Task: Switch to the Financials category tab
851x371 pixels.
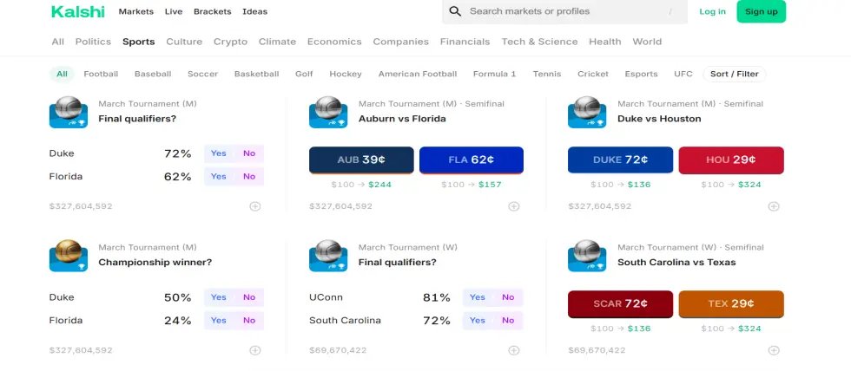Action: pyautogui.click(x=465, y=42)
